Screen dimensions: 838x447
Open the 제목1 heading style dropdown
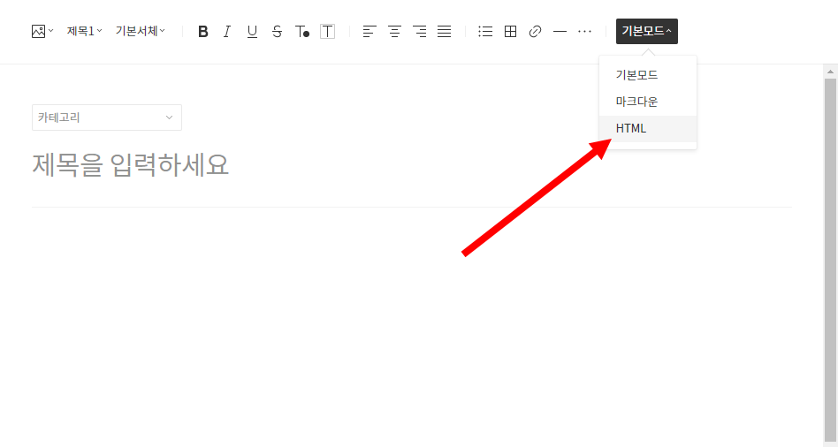(85, 31)
